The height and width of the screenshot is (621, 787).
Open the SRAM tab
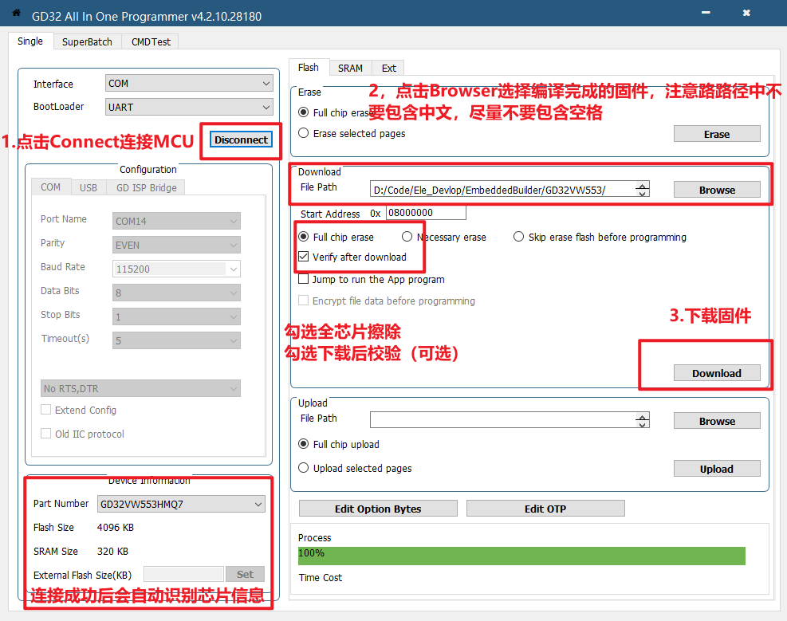coord(350,69)
